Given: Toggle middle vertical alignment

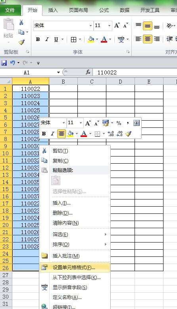Looking at the screenshot, I should (x=148, y=26).
